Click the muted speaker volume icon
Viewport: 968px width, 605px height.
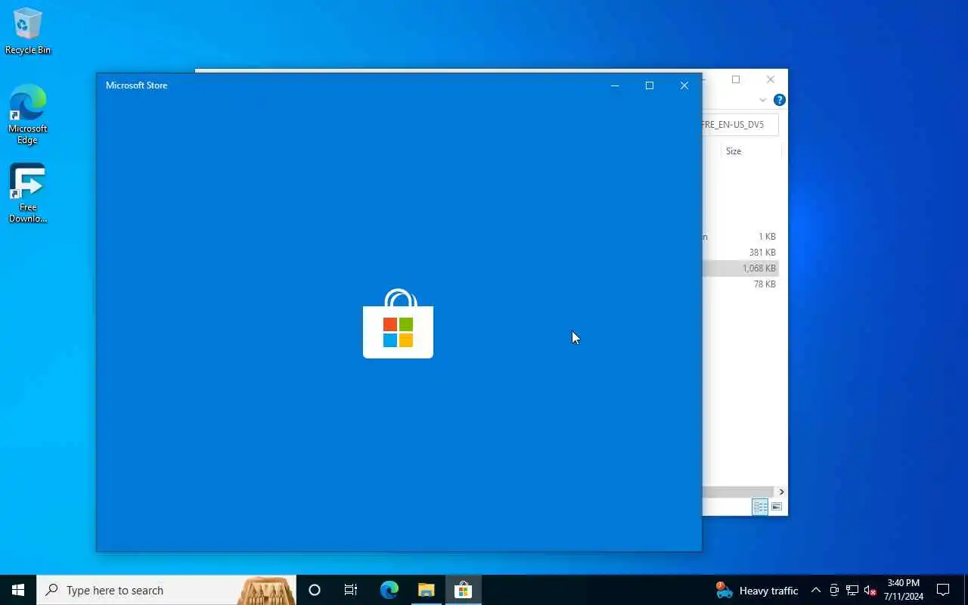(870, 591)
